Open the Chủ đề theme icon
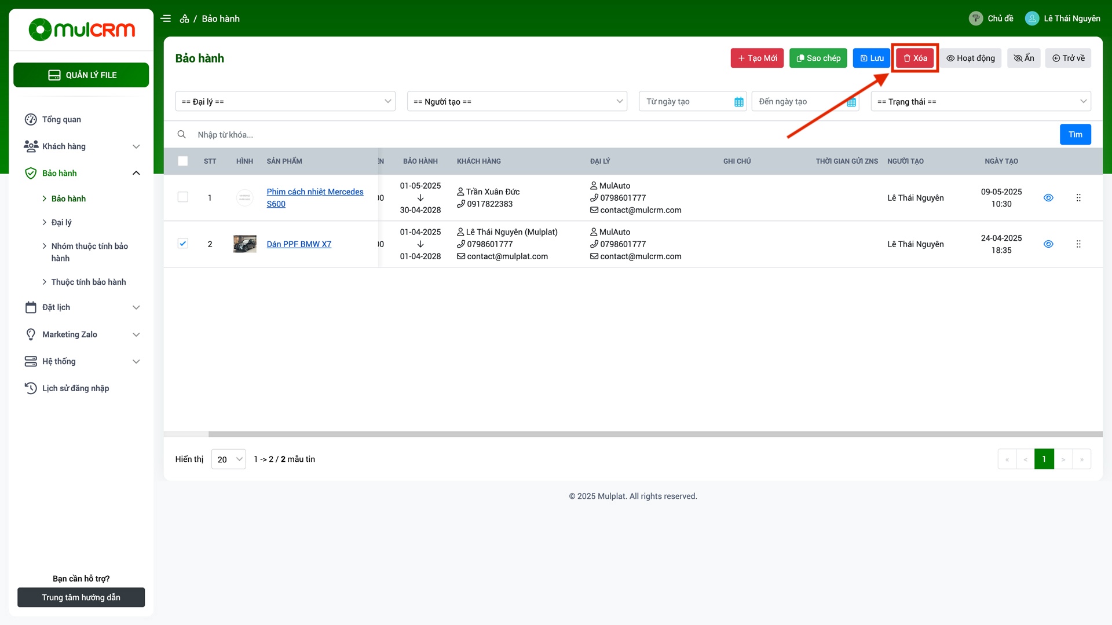 975,19
